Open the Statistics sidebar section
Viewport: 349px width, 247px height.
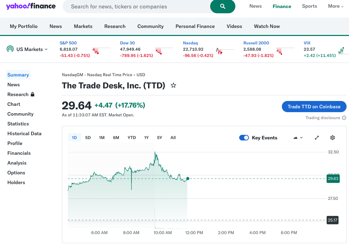[x=18, y=124]
